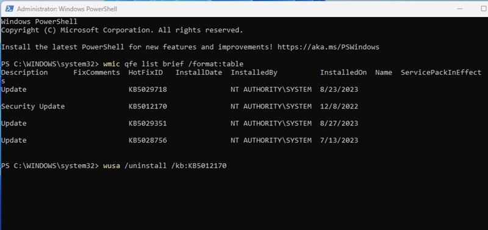Click the 'wmic qfe list brief /format:table' command

click(173, 64)
